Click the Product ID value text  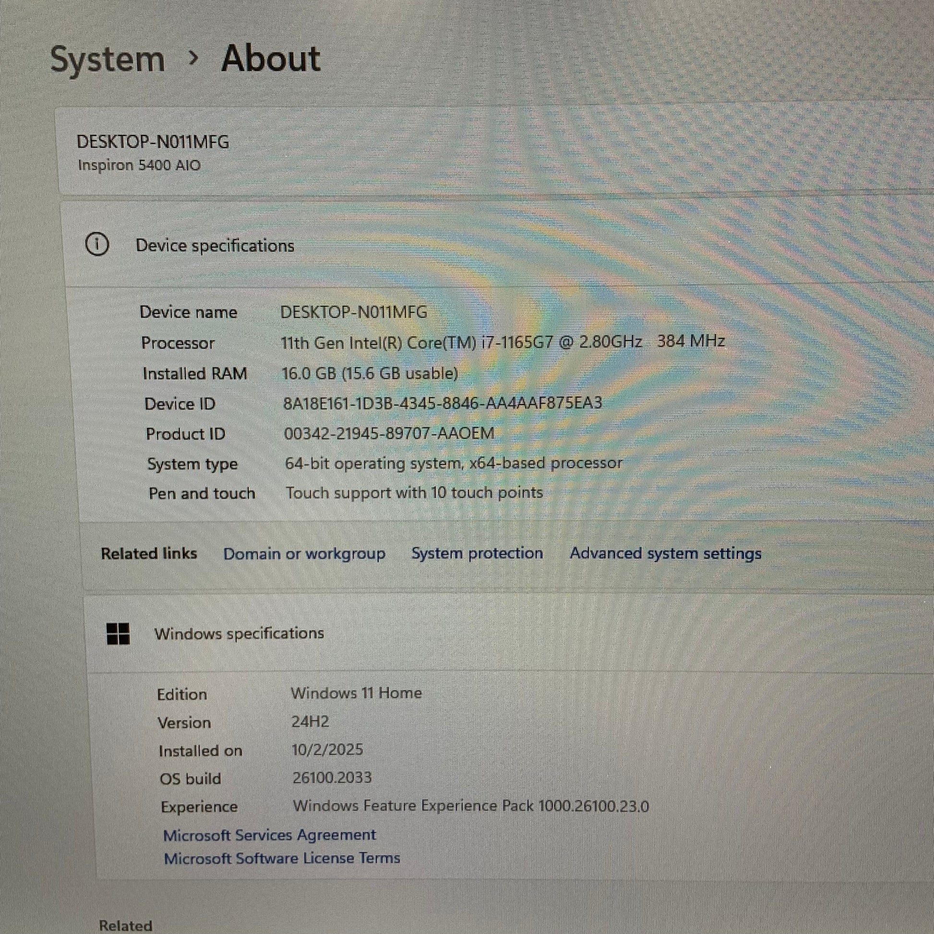click(x=389, y=433)
